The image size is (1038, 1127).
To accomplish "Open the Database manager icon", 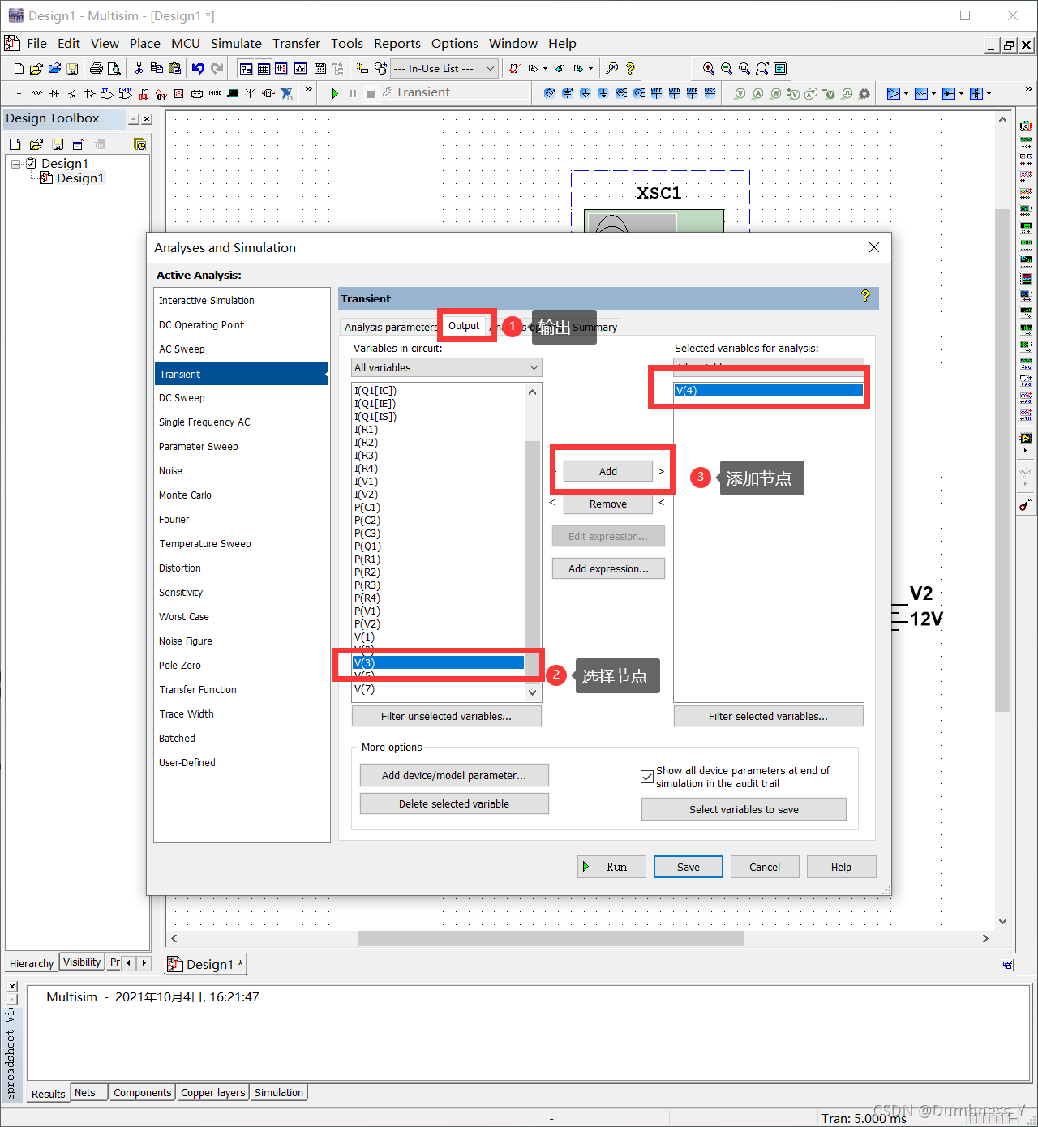I will click(380, 69).
